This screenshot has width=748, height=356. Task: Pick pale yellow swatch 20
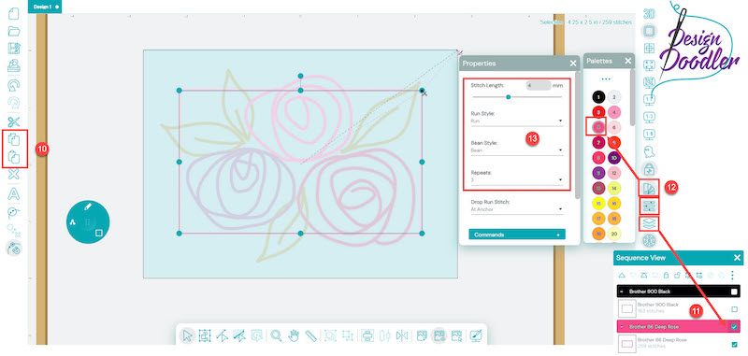tap(614, 234)
